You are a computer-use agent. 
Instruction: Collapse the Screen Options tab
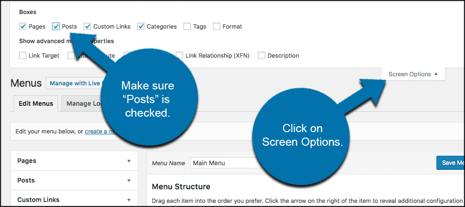coord(413,74)
